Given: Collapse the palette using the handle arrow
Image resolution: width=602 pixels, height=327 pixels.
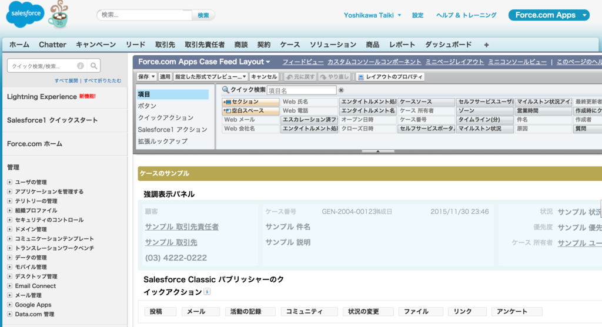Looking at the screenshot, I should pos(378,151).
